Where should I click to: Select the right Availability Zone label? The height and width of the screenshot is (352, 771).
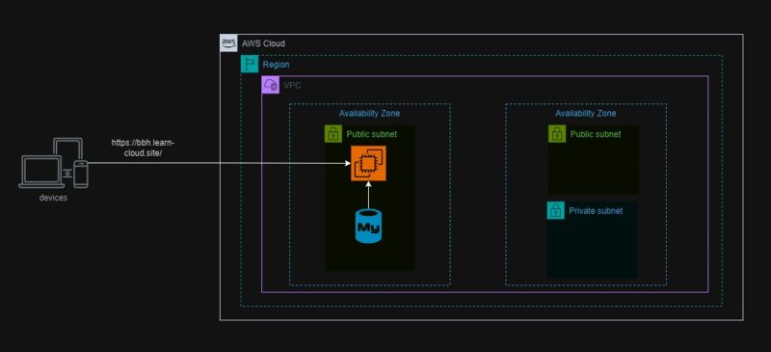[586, 113]
